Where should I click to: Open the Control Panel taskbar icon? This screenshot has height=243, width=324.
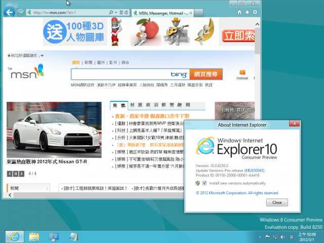[54, 237]
